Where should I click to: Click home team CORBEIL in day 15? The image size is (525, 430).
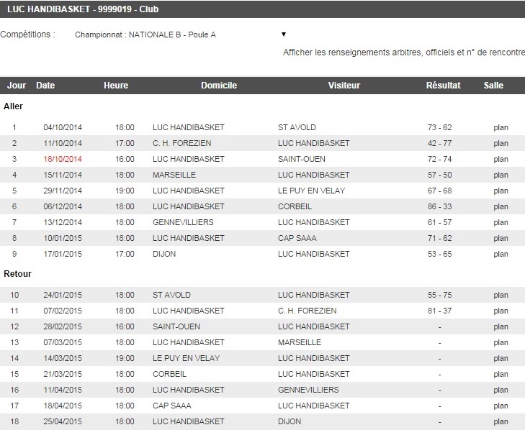tap(169, 374)
